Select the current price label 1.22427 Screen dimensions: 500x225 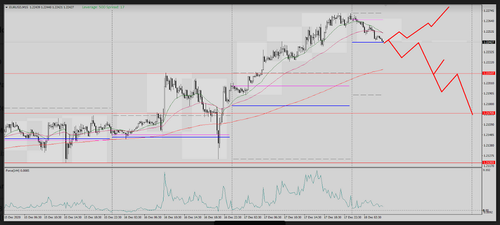(x=489, y=42)
